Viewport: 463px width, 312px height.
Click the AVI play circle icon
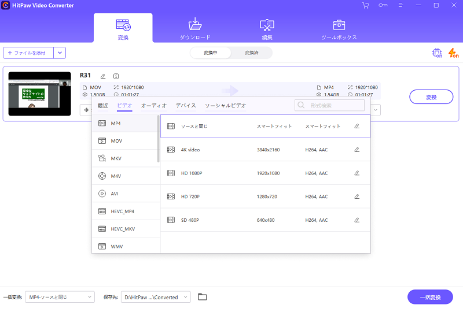pos(102,194)
